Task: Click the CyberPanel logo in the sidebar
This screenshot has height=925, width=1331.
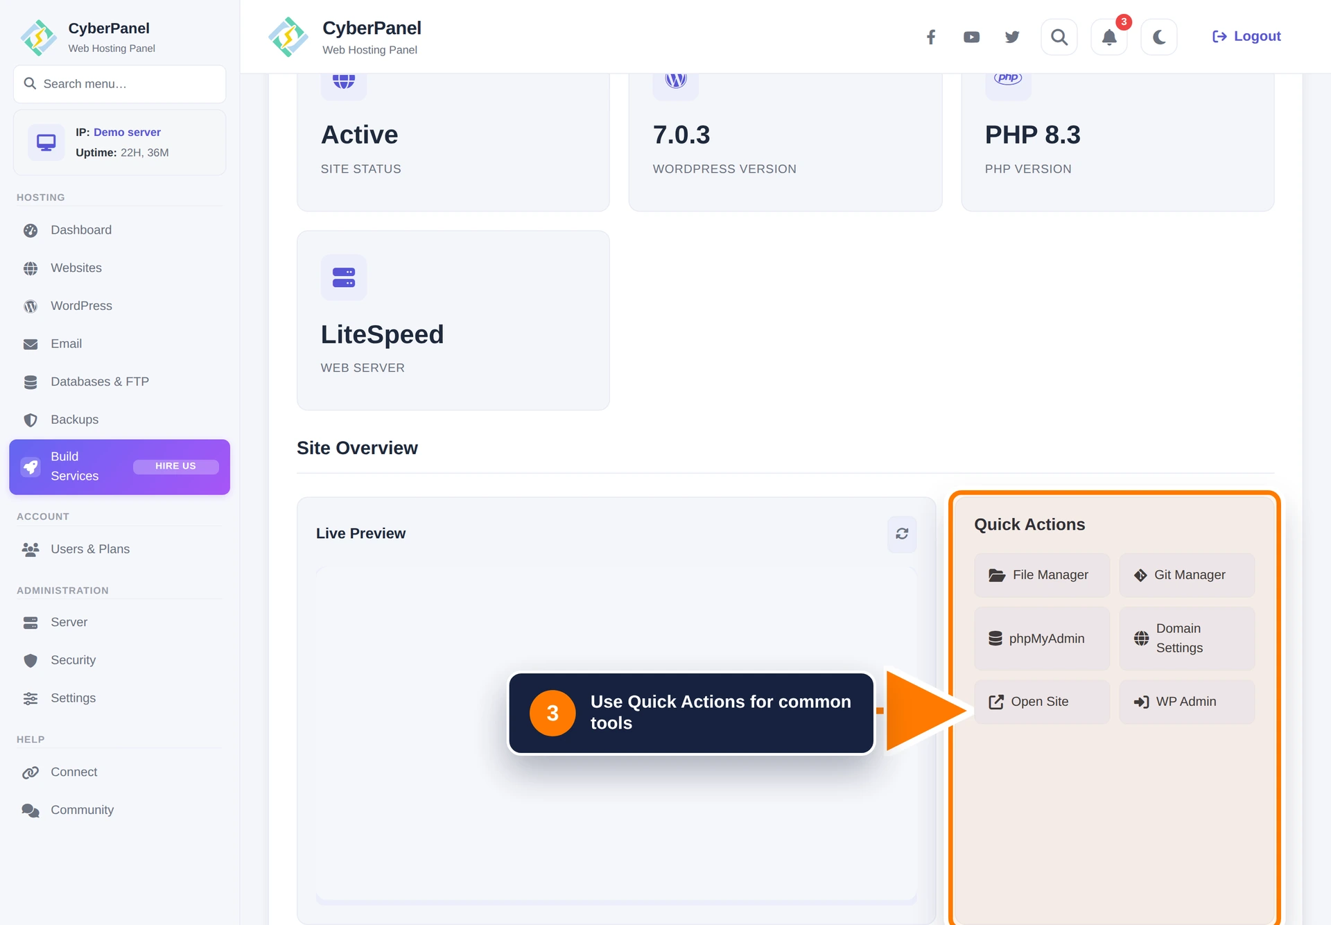Action: (x=39, y=37)
